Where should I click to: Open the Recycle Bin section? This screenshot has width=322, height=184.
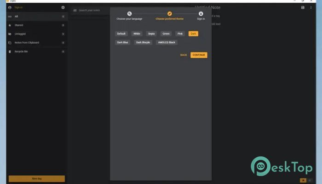click(22, 52)
